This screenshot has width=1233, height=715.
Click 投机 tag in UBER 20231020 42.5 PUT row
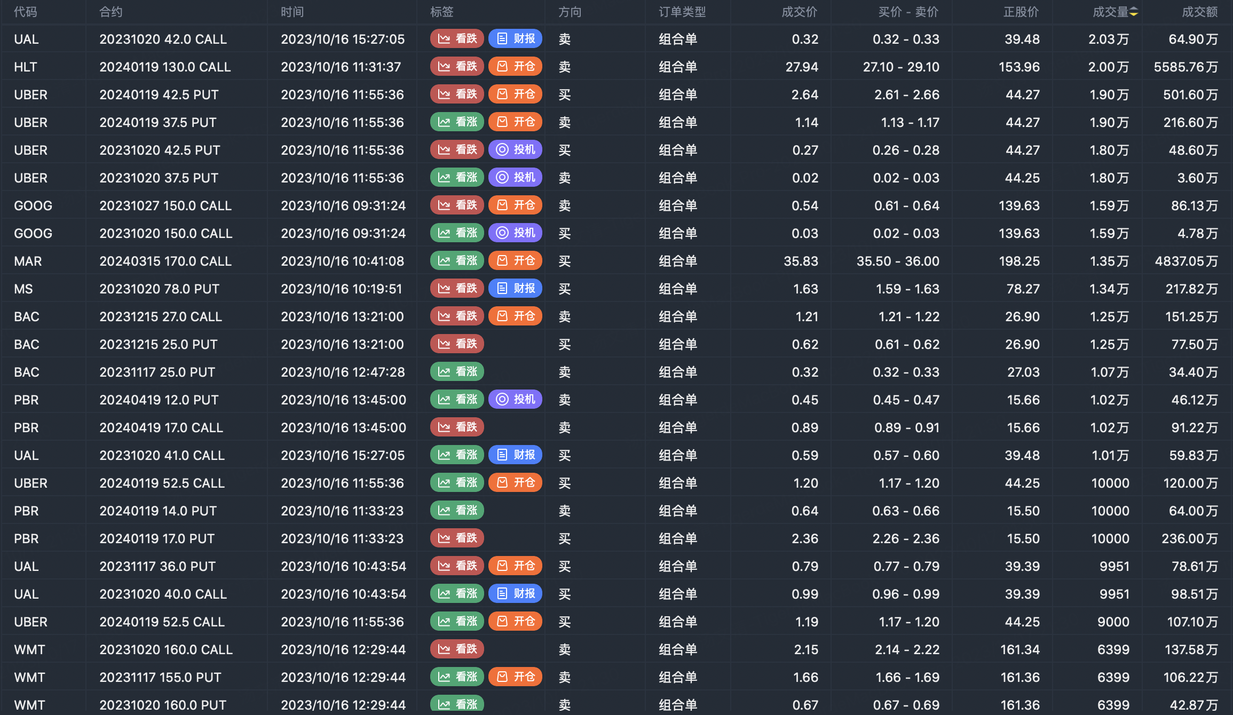(x=515, y=149)
